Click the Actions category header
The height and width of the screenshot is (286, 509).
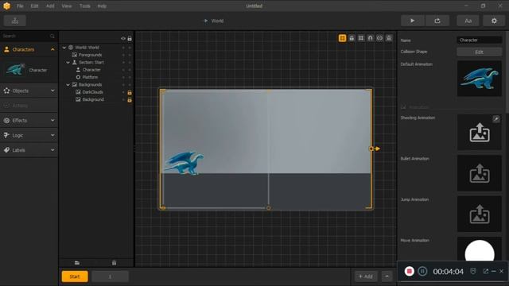point(29,106)
